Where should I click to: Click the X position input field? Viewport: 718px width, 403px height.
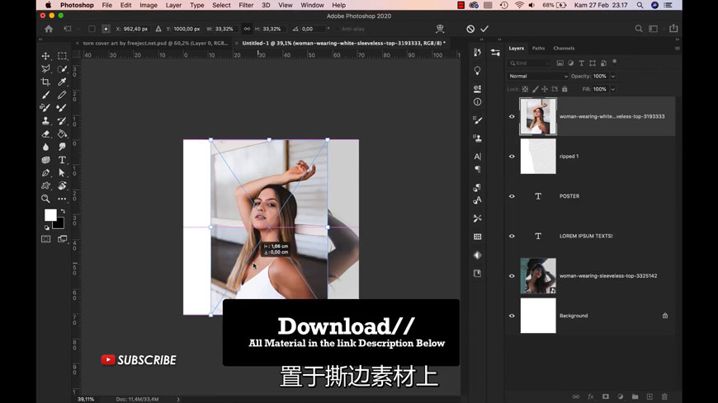[136, 29]
